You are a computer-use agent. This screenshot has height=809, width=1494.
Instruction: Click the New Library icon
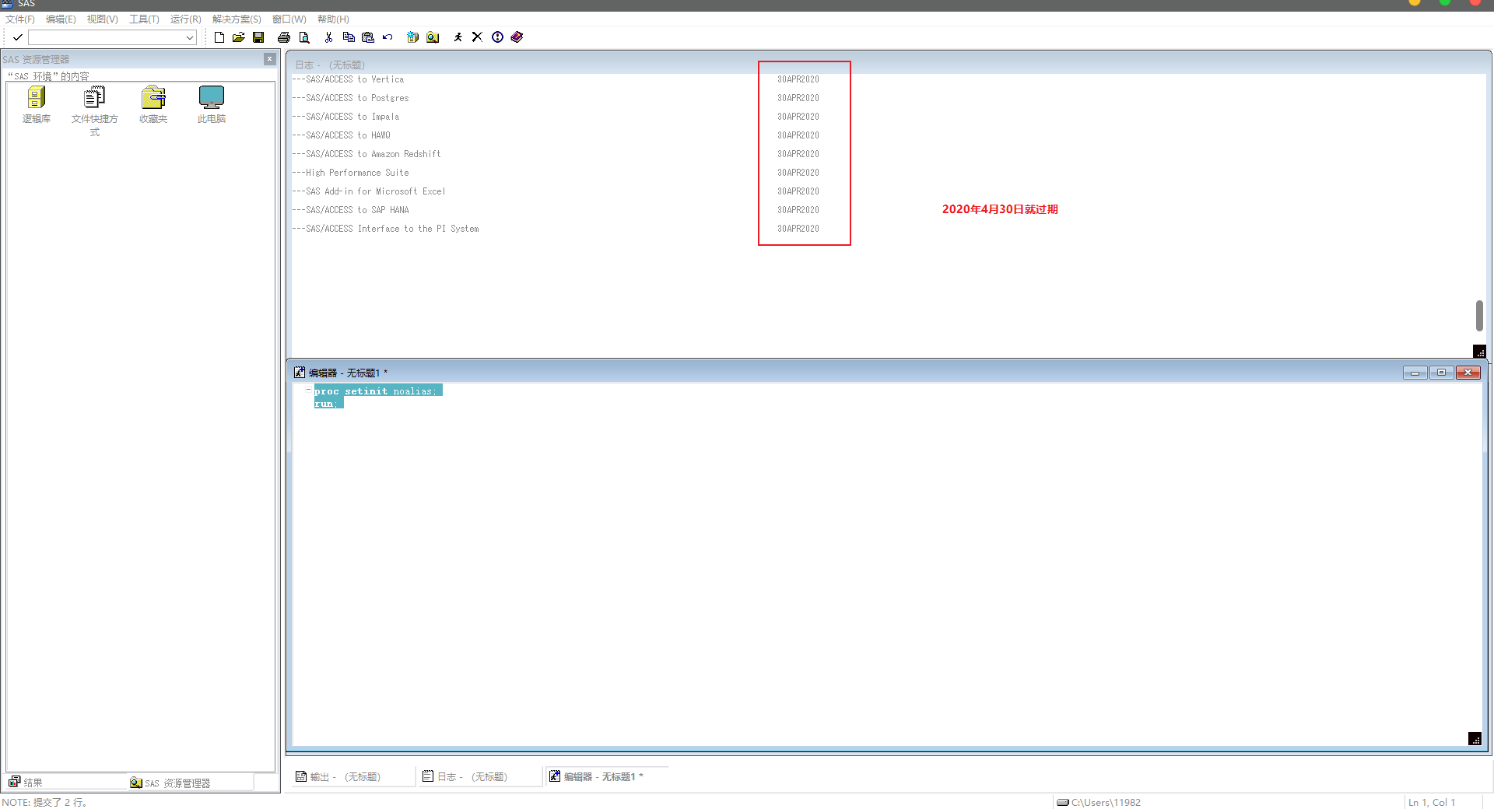point(413,37)
